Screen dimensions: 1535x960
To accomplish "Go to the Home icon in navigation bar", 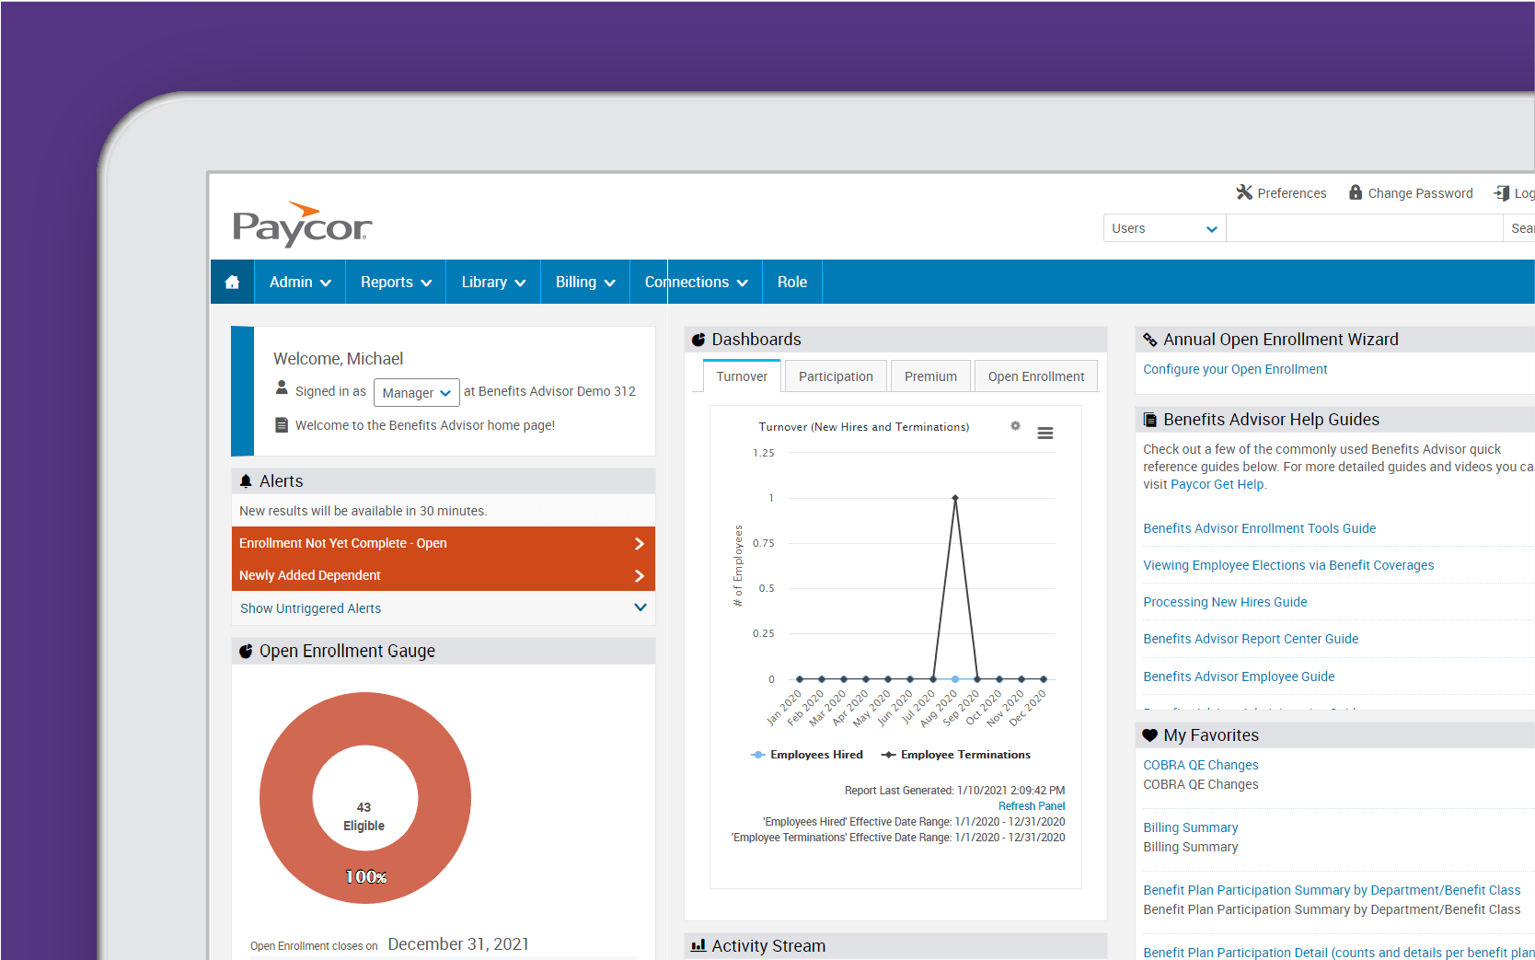I will pyautogui.click(x=232, y=282).
